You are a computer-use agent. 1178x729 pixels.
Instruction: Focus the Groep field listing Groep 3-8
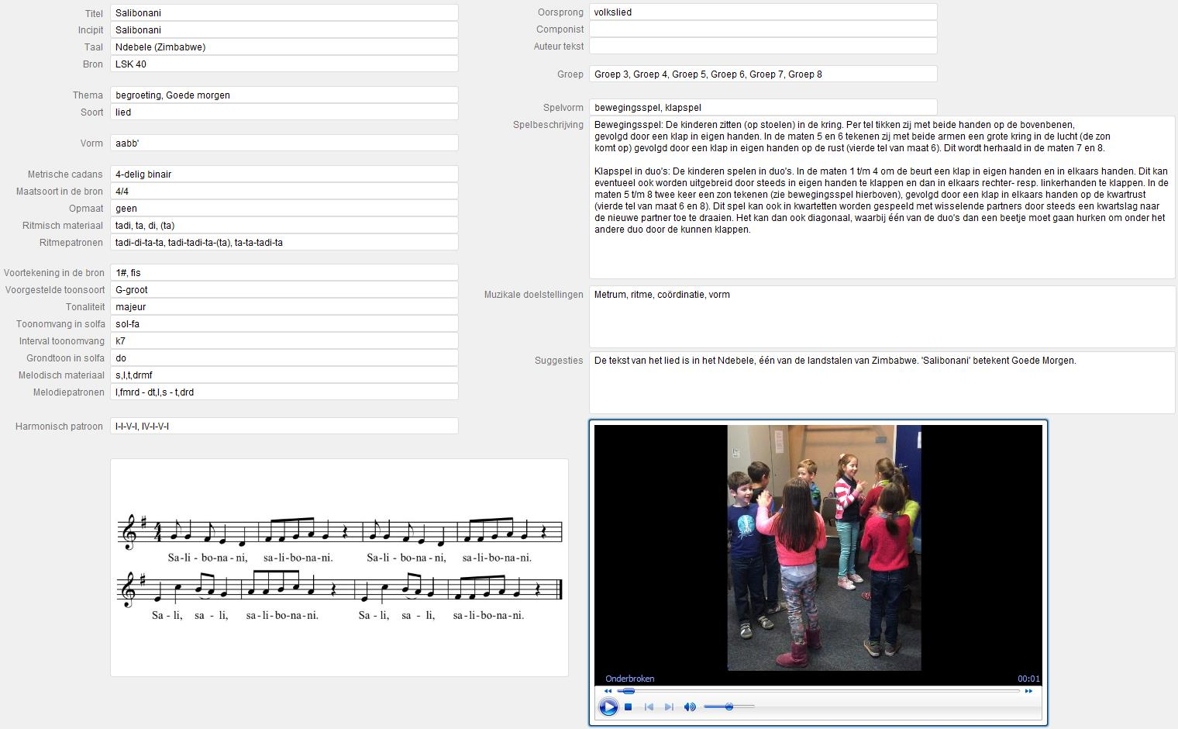point(763,74)
